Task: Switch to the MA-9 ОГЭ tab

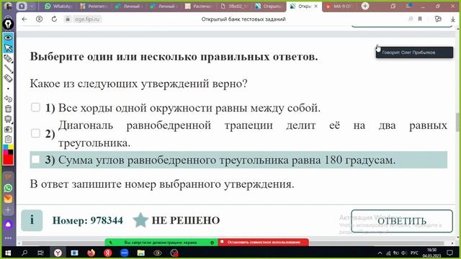Action: pyautogui.click(x=339, y=6)
